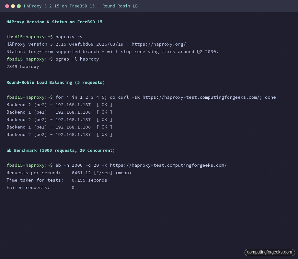Click the Failed requests zero value

pyautogui.click(x=73, y=187)
